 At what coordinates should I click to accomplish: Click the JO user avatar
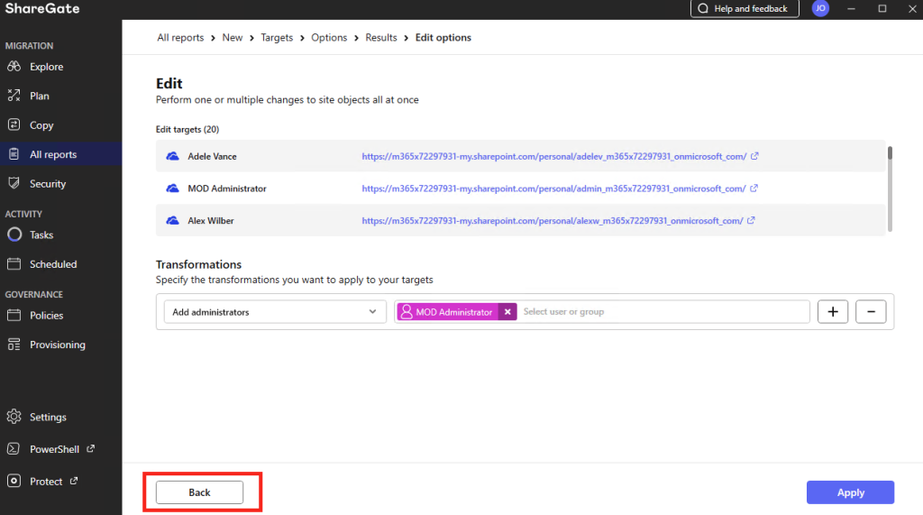coord(820,8)
